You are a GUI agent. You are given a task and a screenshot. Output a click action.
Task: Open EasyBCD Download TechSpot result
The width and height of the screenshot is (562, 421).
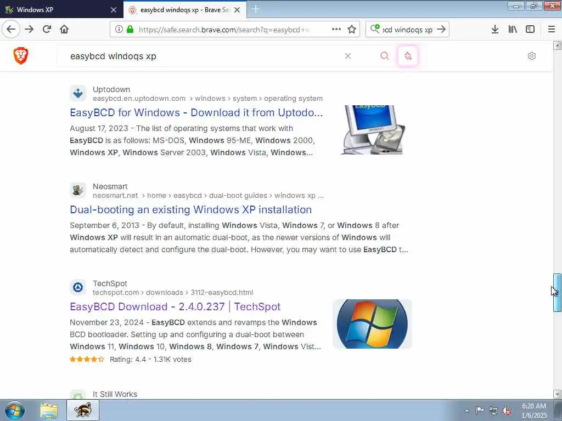175,306
